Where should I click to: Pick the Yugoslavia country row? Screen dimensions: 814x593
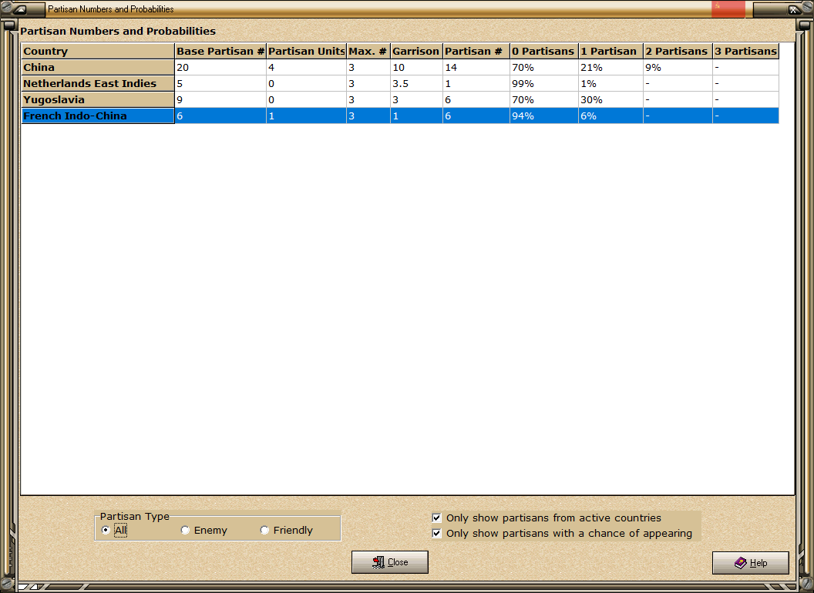pyautogui.click(x=98, y=99)
